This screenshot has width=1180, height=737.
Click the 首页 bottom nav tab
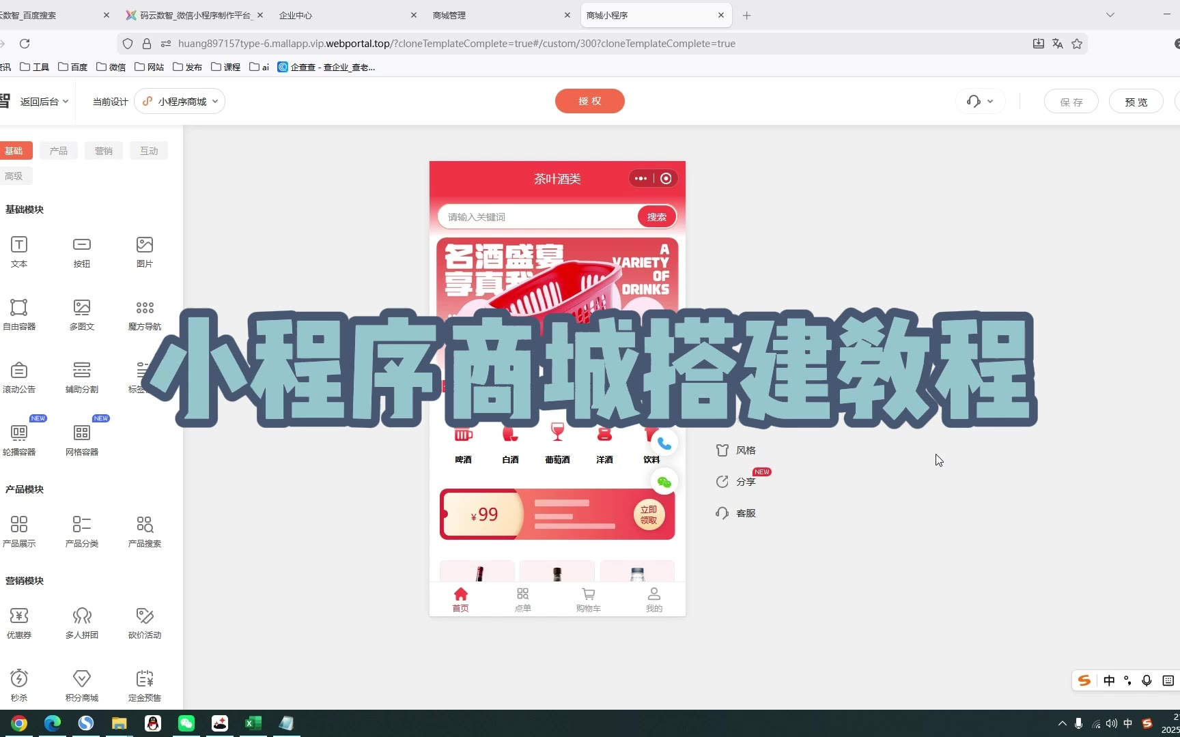461,600
